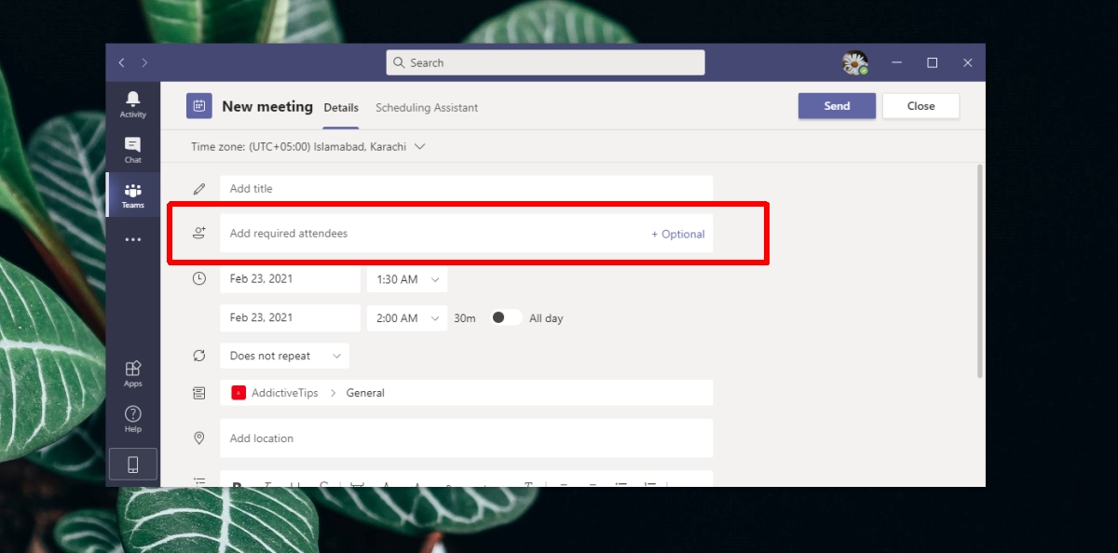Click the search magnifier icon

(399, 62)
